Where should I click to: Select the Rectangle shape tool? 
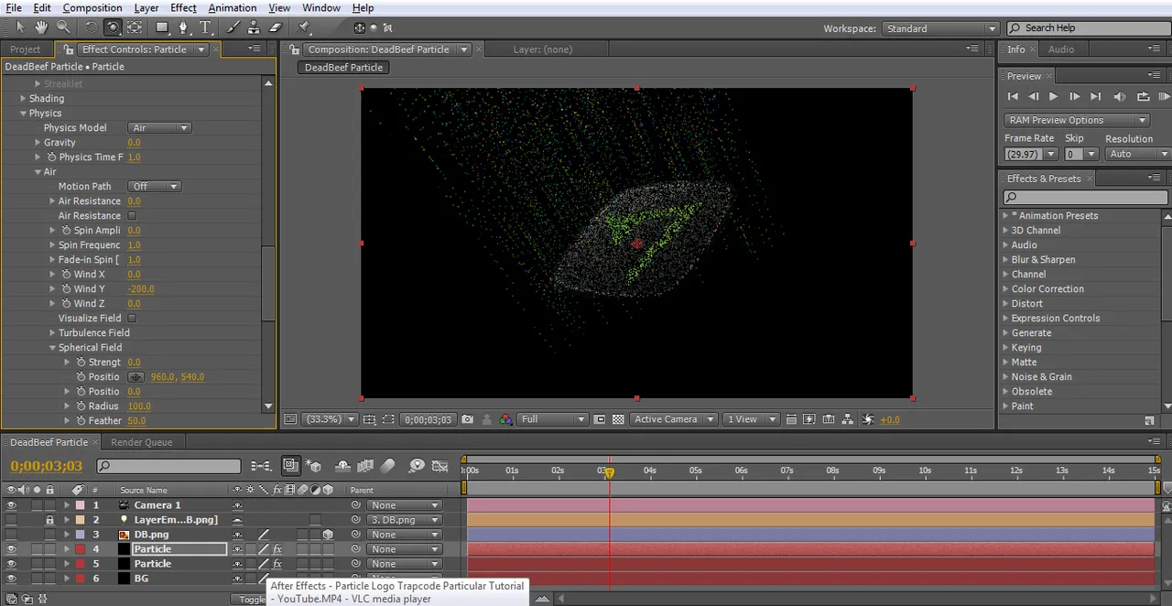(x=162, y=27)
